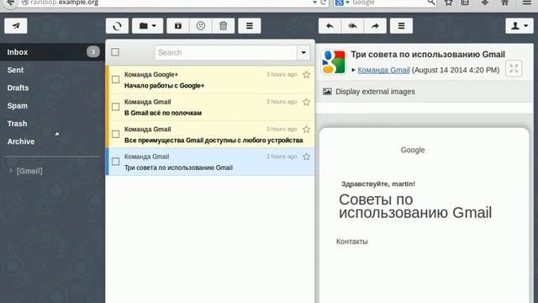Click the Search input field
Viewport: 538px width, 303px height.
[x=226, y=52]
